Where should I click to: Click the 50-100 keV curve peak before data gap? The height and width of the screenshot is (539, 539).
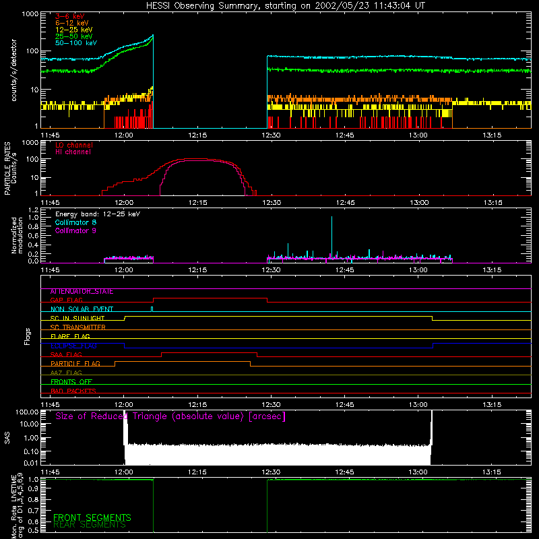pos(153,36)
